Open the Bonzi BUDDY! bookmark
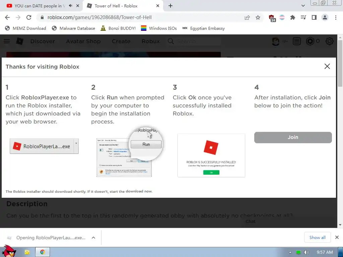Viewport: 343px width, 257px height. click(x=118, y=28)
